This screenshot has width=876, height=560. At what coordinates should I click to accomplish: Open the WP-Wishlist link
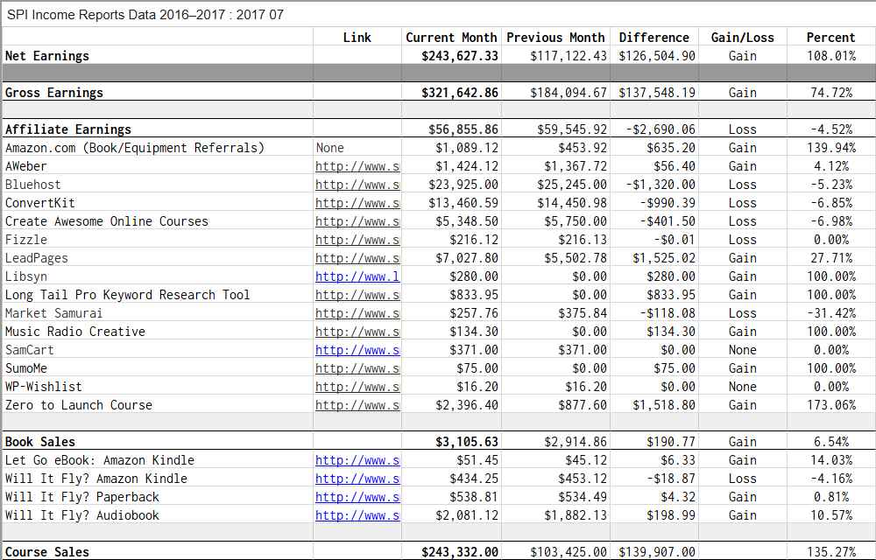[x=357, y=387]
